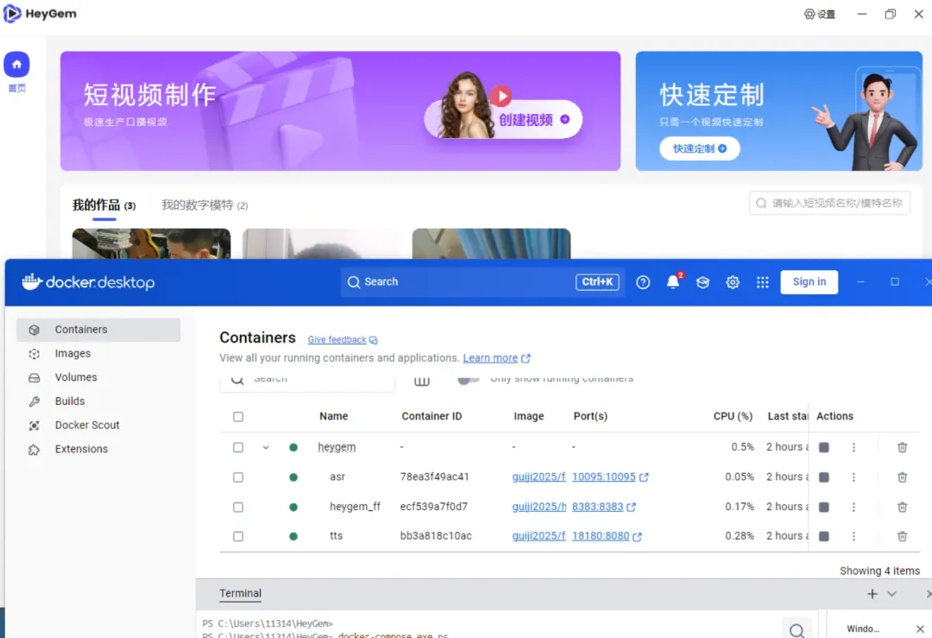
Task: Open Builds section in Docker sidebar
Action: point(98,401)
